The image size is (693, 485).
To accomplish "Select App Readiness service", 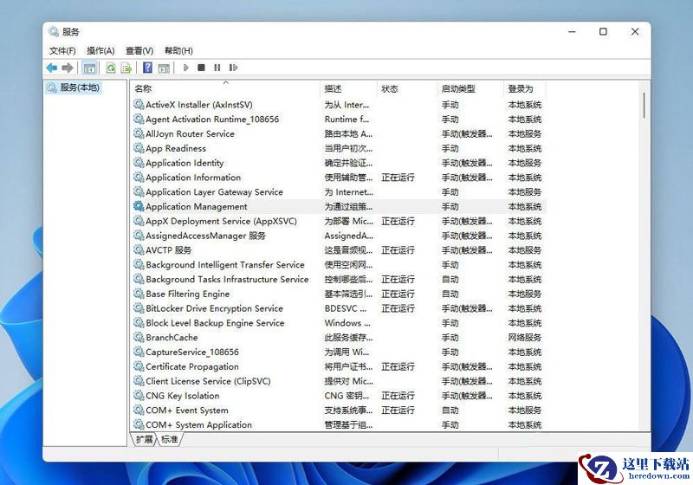I will pos(338,148).
